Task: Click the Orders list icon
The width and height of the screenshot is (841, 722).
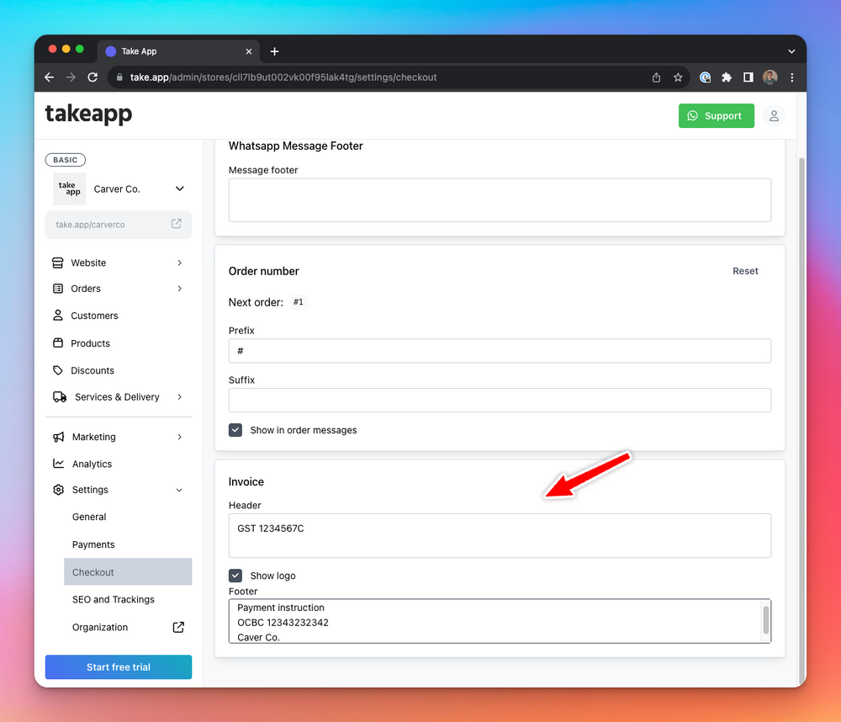Action: pyautogui.click(x=58, y=289)
